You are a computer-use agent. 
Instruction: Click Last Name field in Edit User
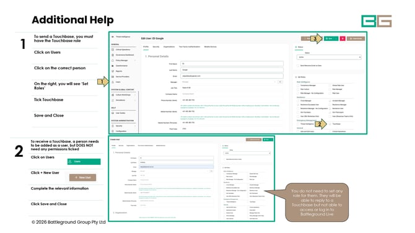[232, 70]
